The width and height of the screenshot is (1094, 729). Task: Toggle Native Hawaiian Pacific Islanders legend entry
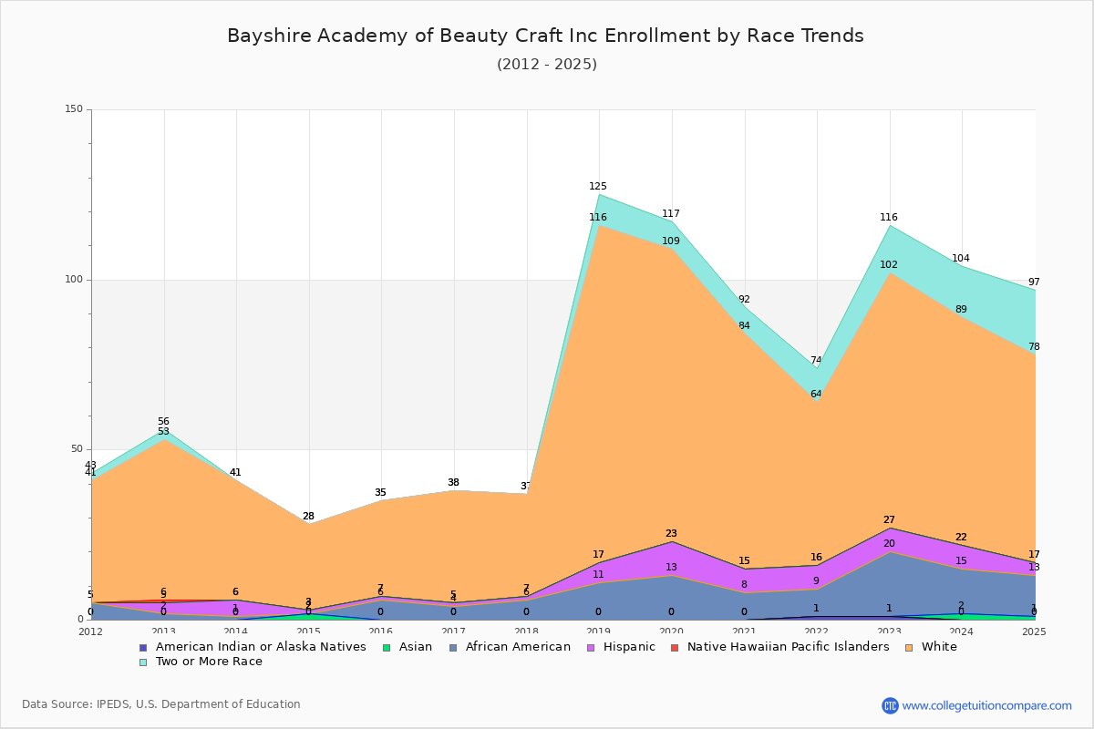779,647
